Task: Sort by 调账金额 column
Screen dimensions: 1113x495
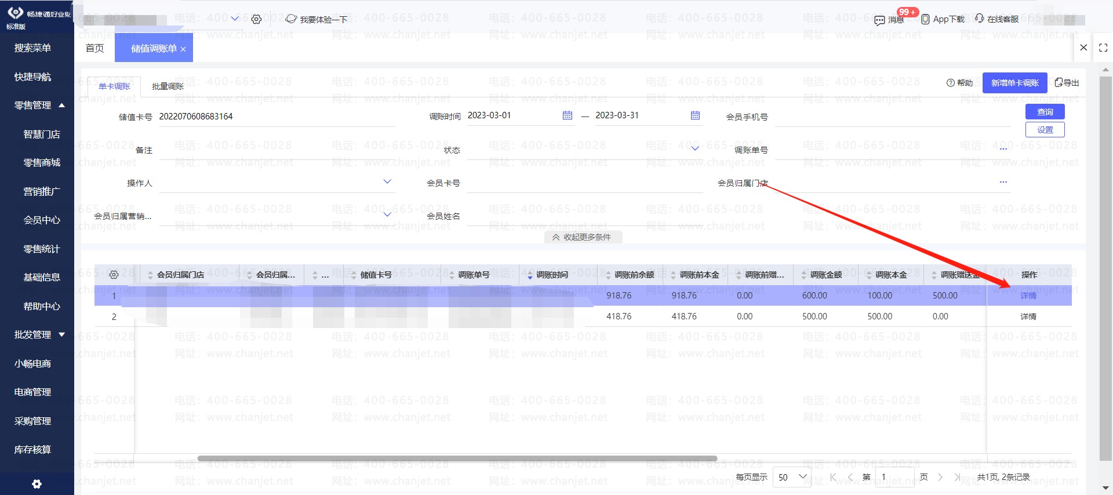Action: click(x=804, y=275)
